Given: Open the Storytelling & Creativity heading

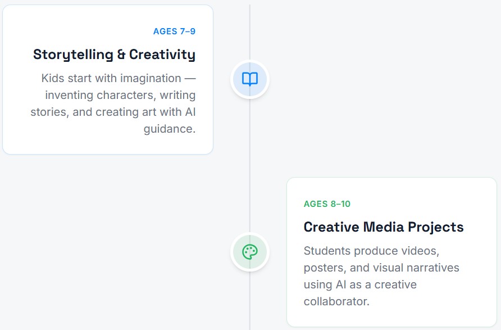Looking at the screenshot, I should pyautogui.click(x=114, y=55).
